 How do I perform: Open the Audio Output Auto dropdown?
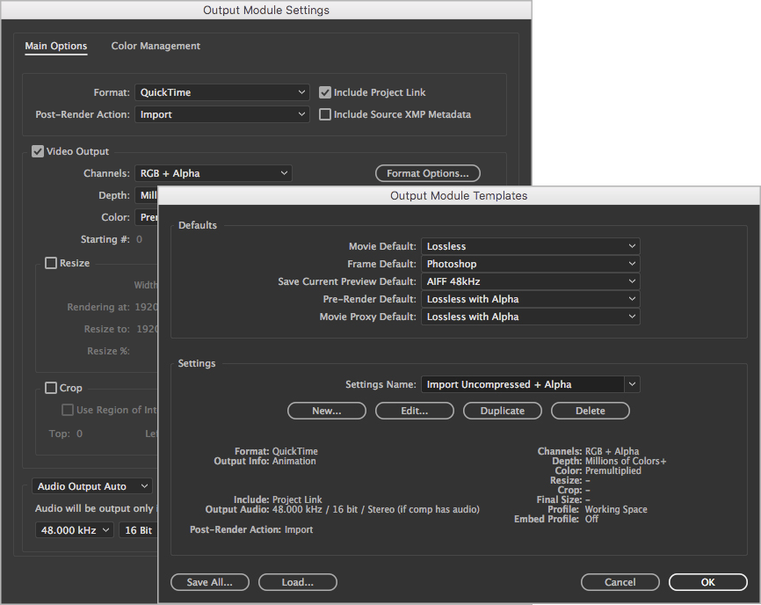(x=91, y=485)
